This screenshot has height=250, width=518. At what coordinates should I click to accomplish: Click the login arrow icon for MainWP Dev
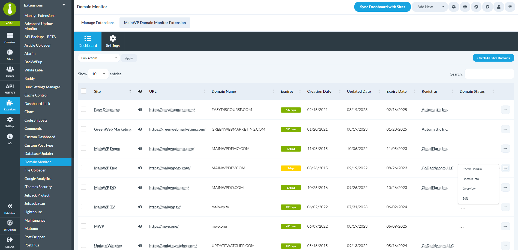pos(140,168)
